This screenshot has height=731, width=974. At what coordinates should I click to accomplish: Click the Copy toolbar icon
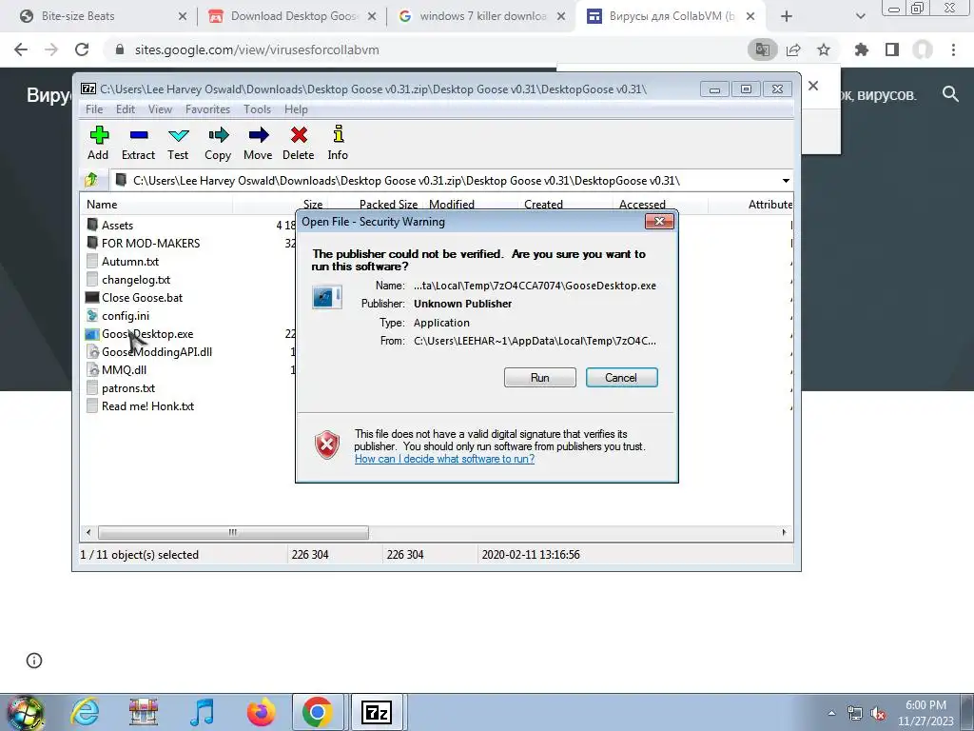pos(218,143)
